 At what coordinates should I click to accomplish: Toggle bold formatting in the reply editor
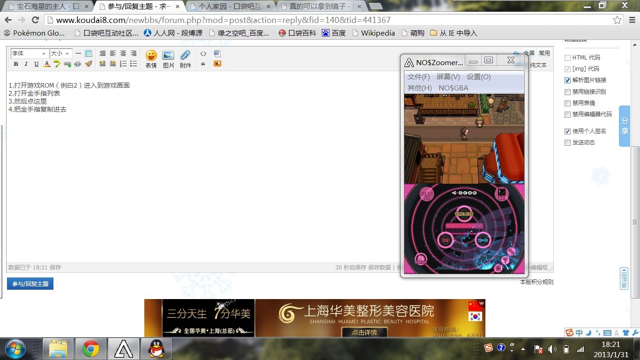pyautogui.click(x=16, y=64)
